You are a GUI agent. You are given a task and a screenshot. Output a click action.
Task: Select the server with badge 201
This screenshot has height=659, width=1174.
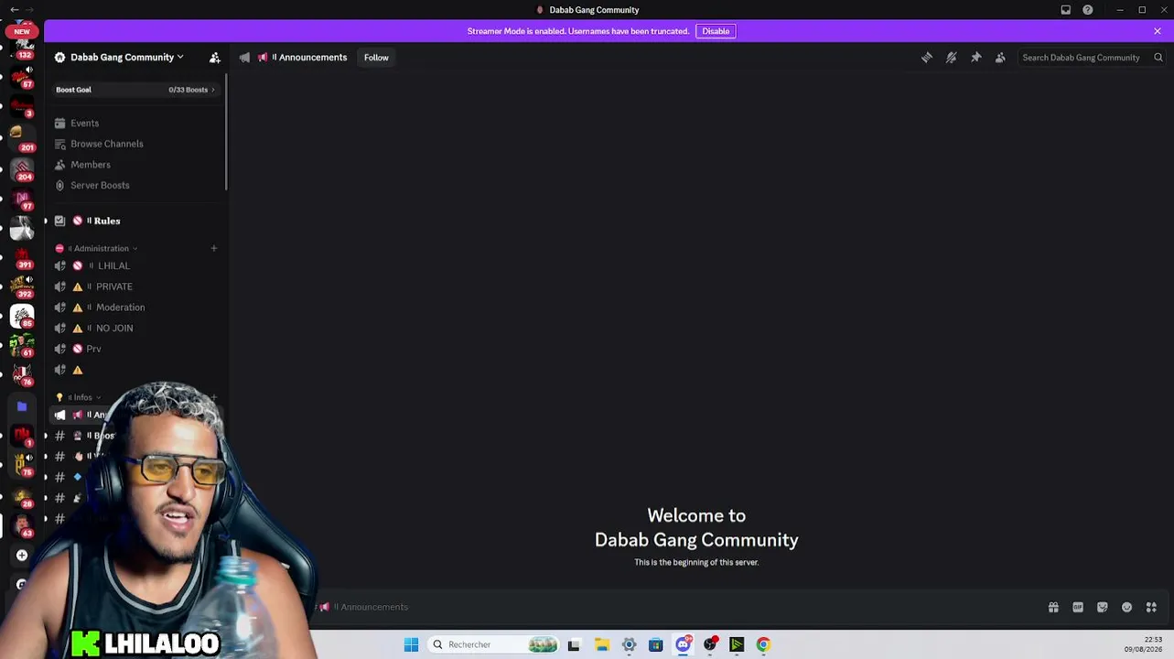coord(23,138)
